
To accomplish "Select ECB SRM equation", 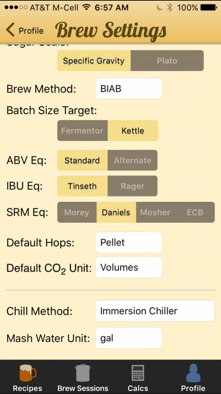I will [195, 212].
